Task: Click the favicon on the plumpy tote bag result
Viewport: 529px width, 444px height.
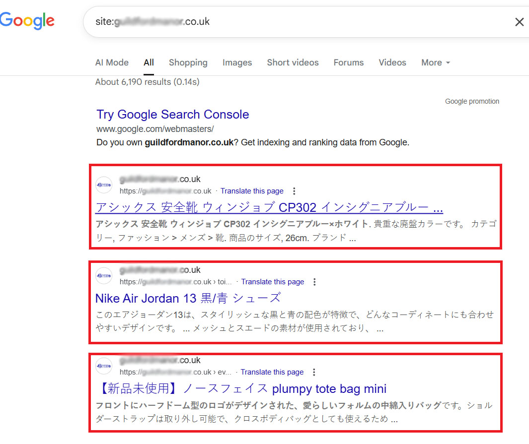Action: (104, 366)
